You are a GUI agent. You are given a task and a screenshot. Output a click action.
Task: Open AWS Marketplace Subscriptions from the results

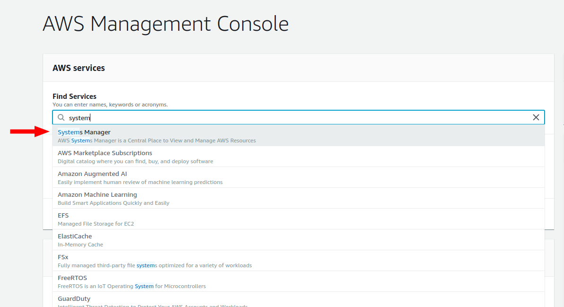point(105,153)
